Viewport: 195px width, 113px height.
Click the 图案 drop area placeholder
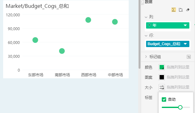[x=178, y=77]
